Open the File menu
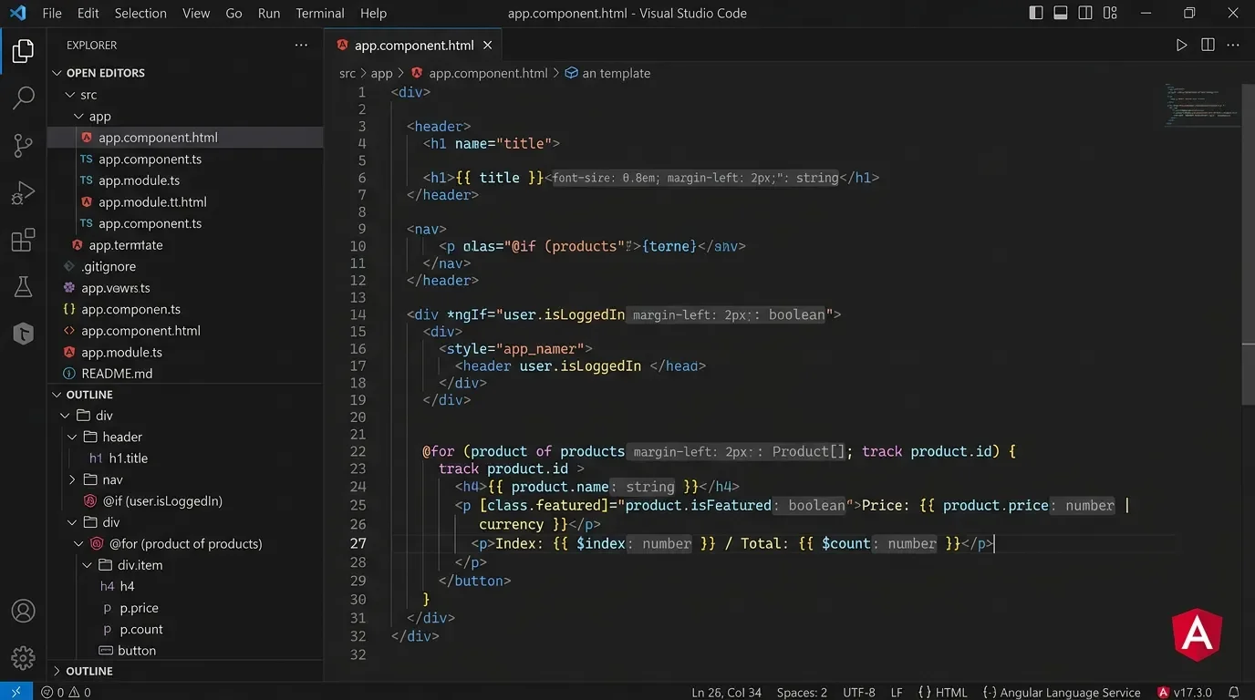Screen dimensions: 1255x700 coord(52,13)
